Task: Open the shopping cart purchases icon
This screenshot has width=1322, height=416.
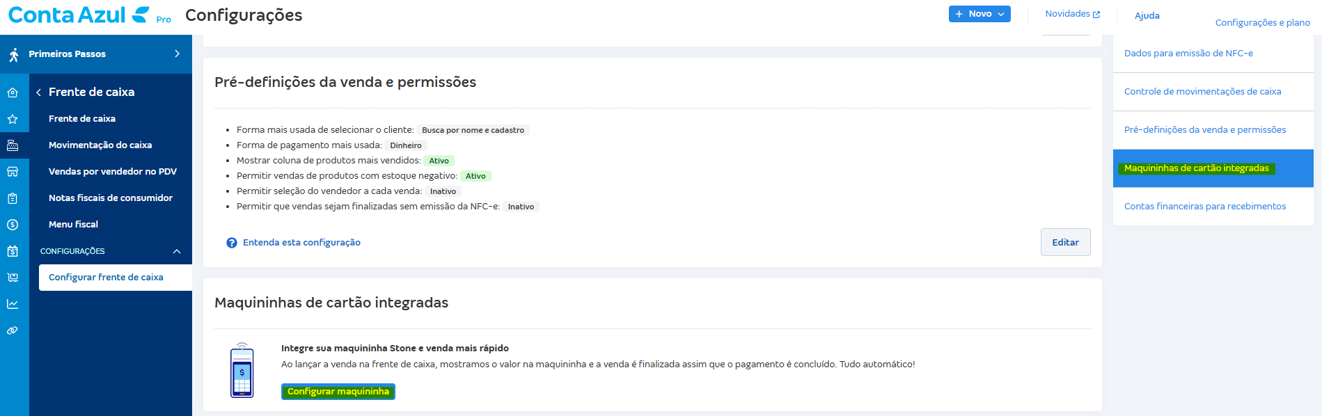Action: (x=13, y=278)
